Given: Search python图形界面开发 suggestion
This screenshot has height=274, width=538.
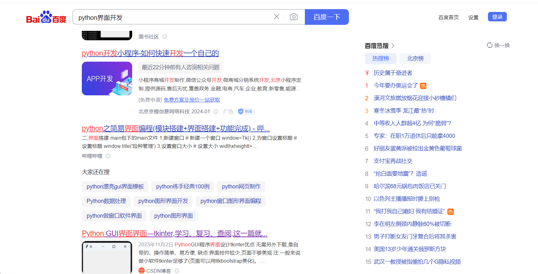Looking at the screenshot, I should click(x=163, y=201).
